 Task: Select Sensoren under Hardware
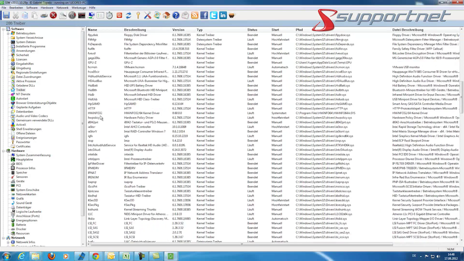click(x=22, y=177)
